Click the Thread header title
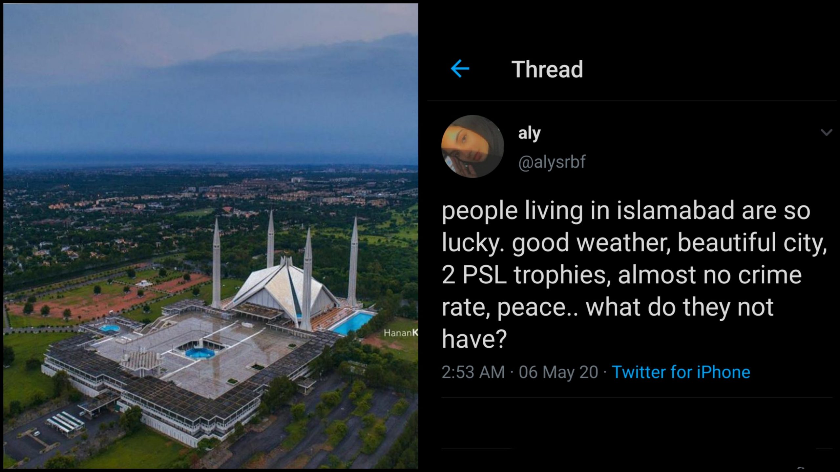Screen dimensions: 840x472 (547, 70)
